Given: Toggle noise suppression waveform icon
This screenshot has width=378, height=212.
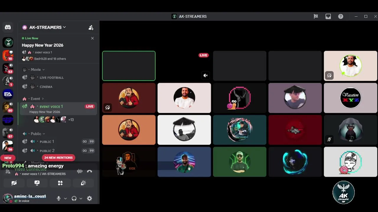Looking at the screenshot, I should point(80,171).
